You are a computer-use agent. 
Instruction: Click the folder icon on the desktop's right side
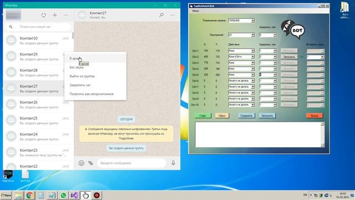click(x=345, y=10)
